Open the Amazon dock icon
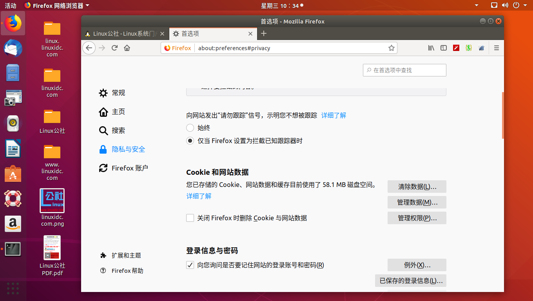533x301 pixels. 13,224
